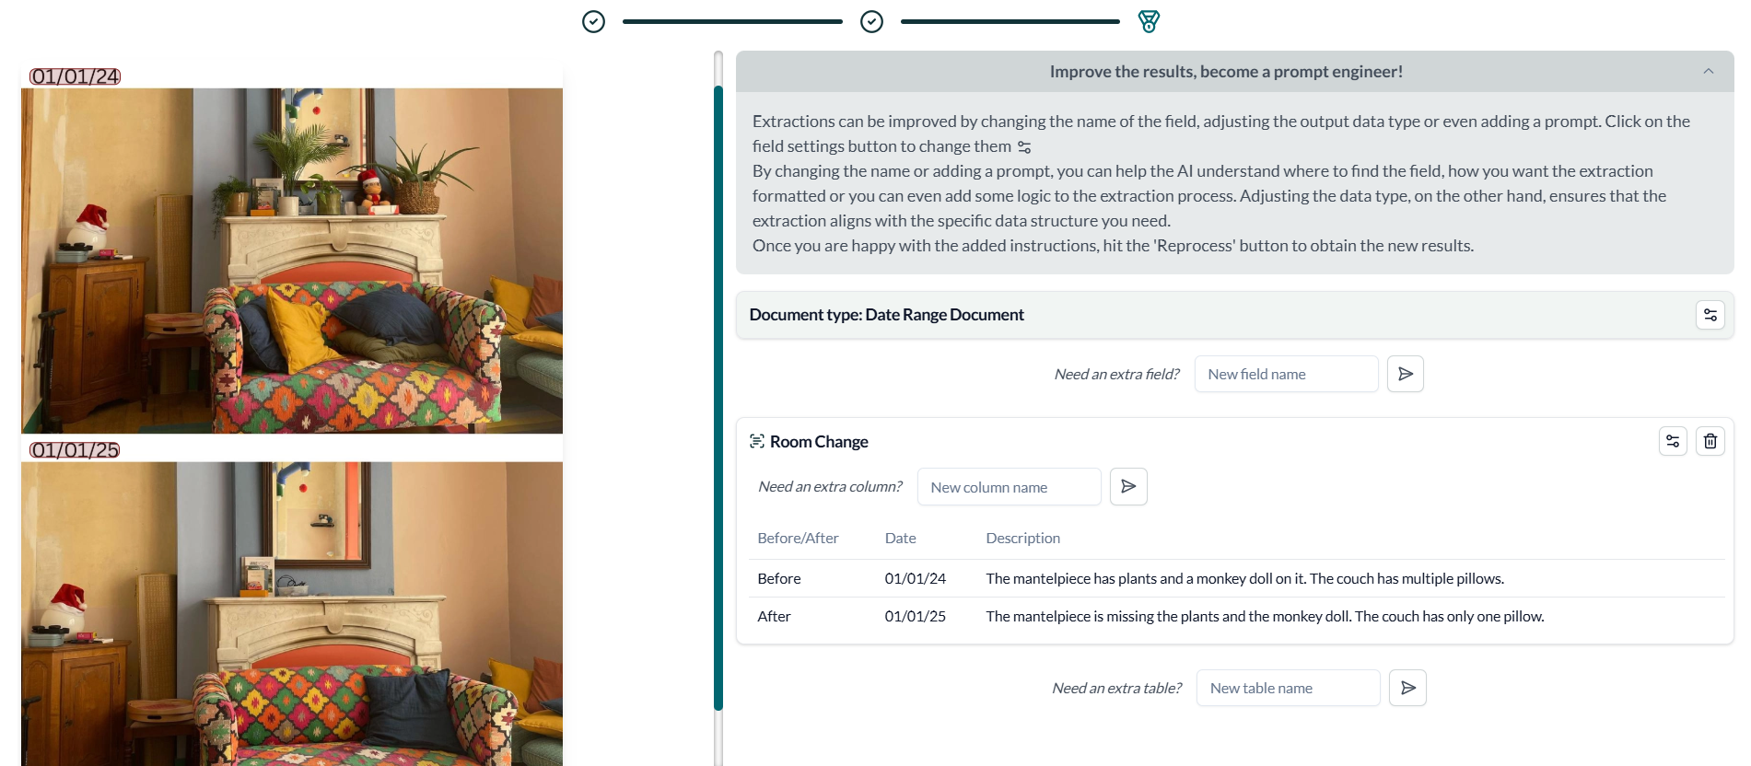1751x766 pixels.
Task: Go to the first completed step checkmark
Action: (x=594, y=21)
